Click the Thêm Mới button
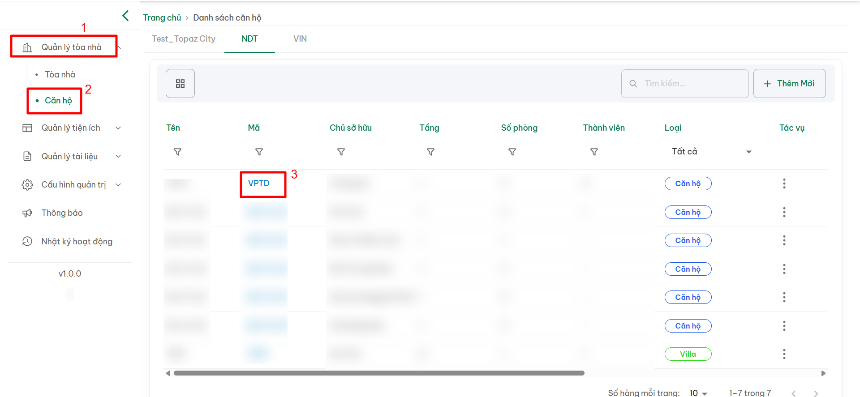This screenshot has height=397, width=860. pyautogui.click(x=789, y=84)
